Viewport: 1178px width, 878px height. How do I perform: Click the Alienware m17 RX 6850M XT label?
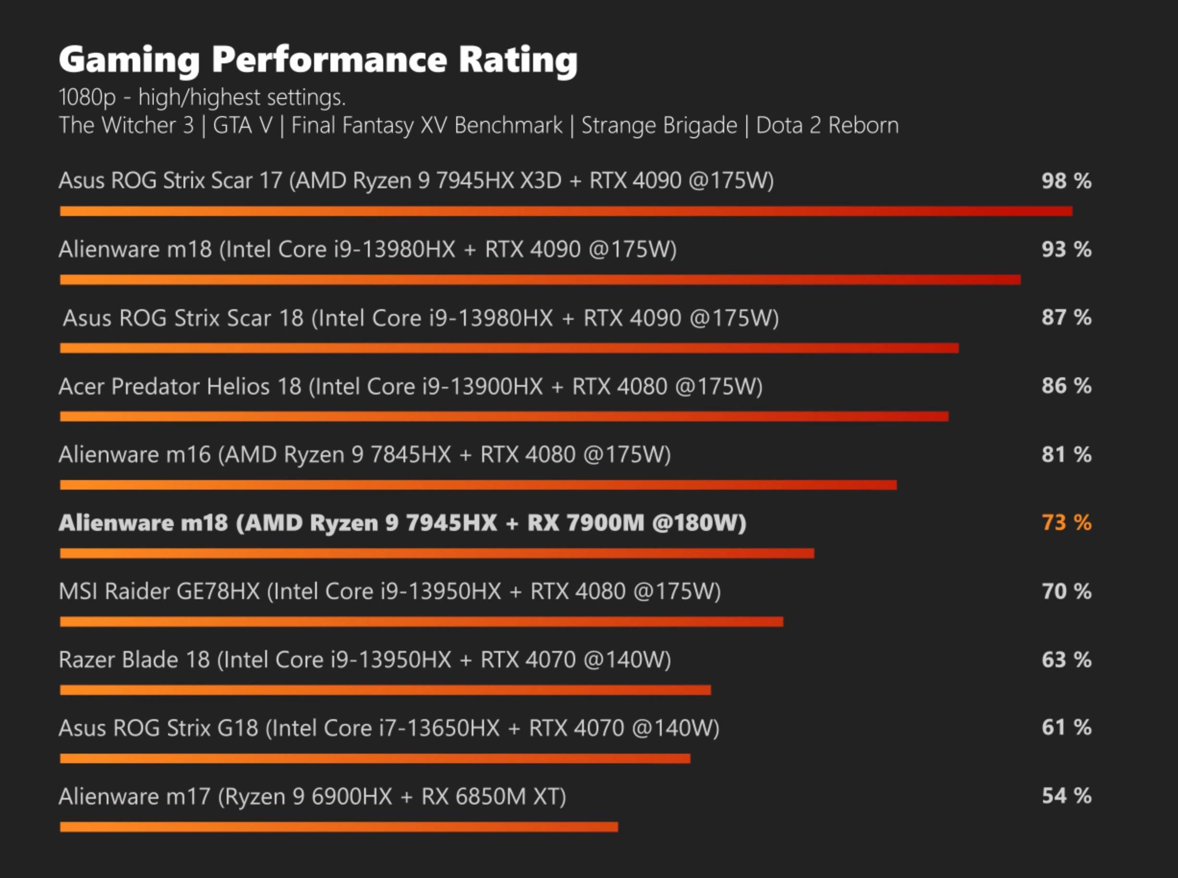[x=312, y=796]
